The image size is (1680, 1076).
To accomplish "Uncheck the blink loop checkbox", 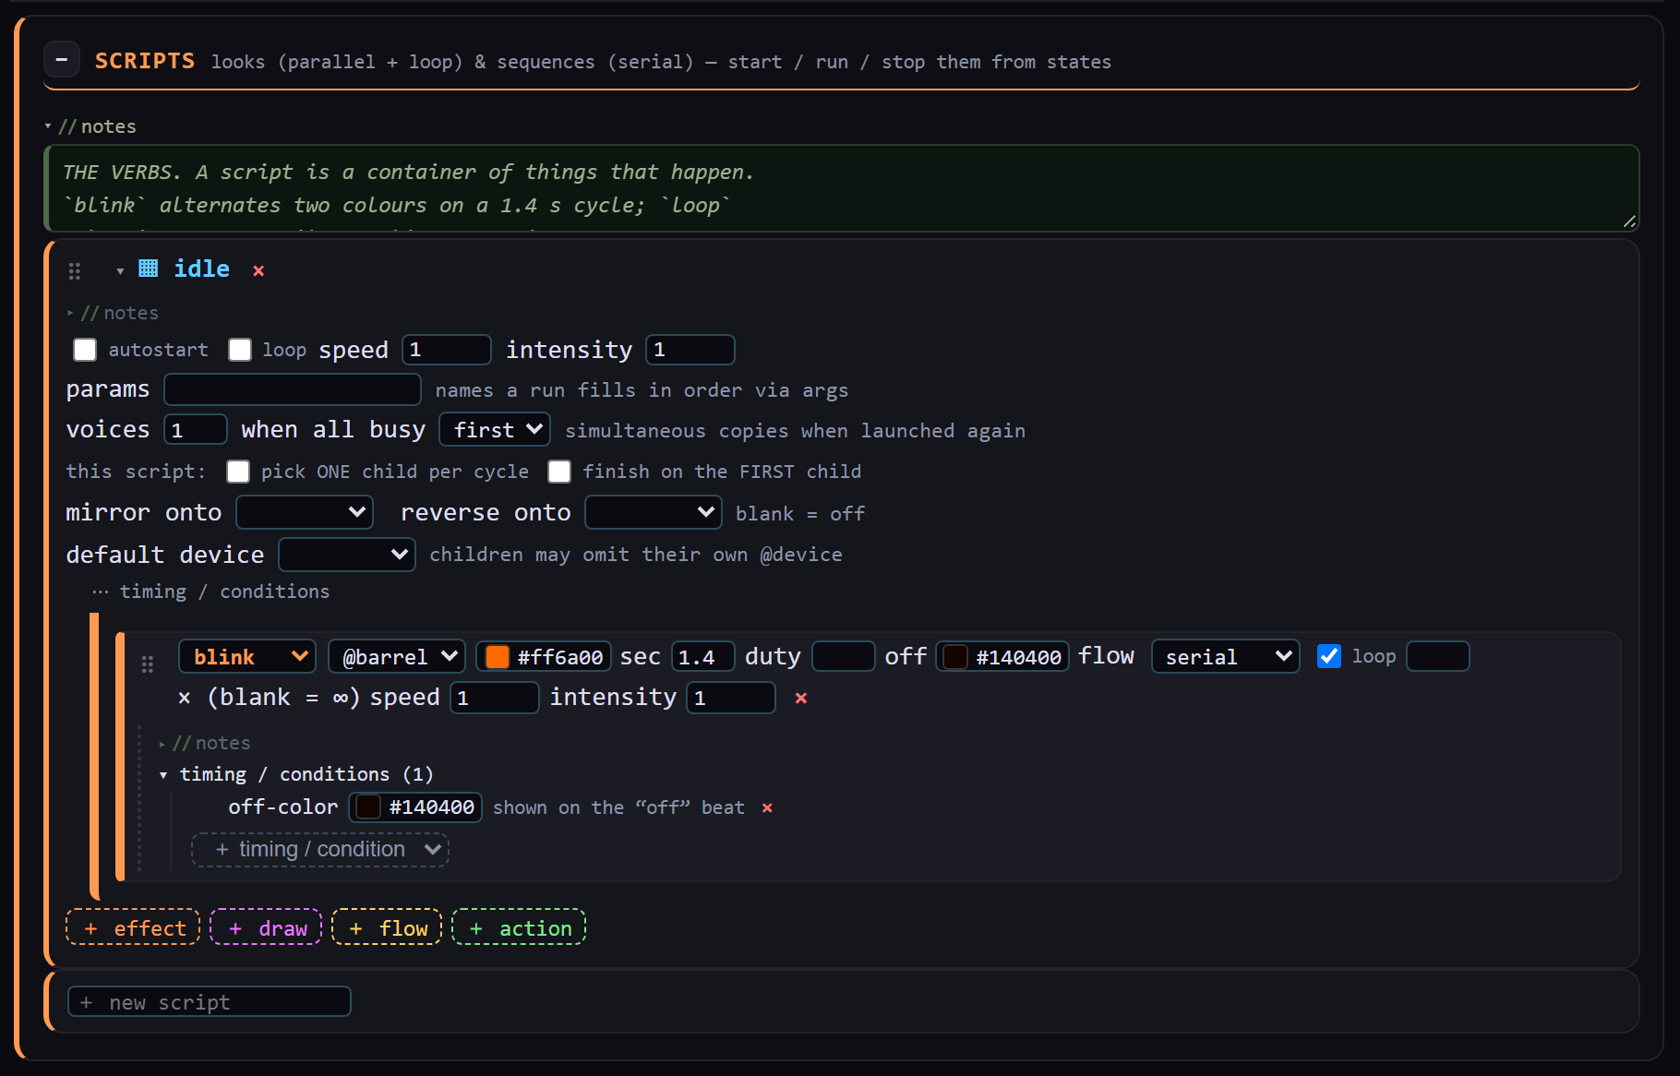I will tap(1329, 656).
